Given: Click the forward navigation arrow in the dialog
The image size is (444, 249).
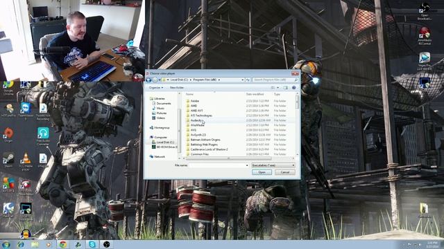Looking at the screenshot, I should (155, 80).
